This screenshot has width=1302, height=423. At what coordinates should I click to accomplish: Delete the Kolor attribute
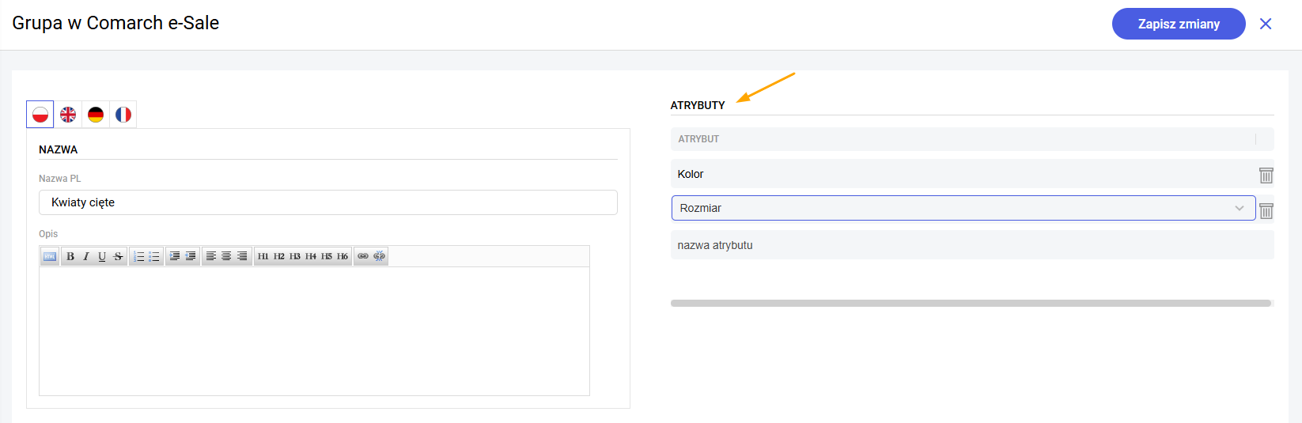click(x=1266, y=175)
